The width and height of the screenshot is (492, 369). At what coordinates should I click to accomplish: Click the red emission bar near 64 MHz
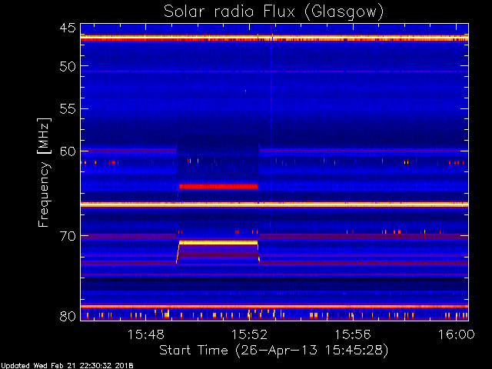pyautogui.click(x=218, y=186)
